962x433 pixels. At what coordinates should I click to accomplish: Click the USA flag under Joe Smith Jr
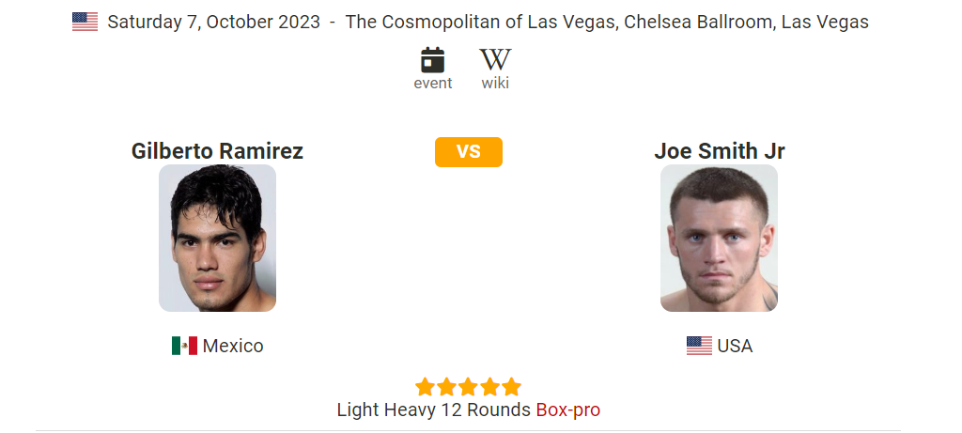(699, 346)
